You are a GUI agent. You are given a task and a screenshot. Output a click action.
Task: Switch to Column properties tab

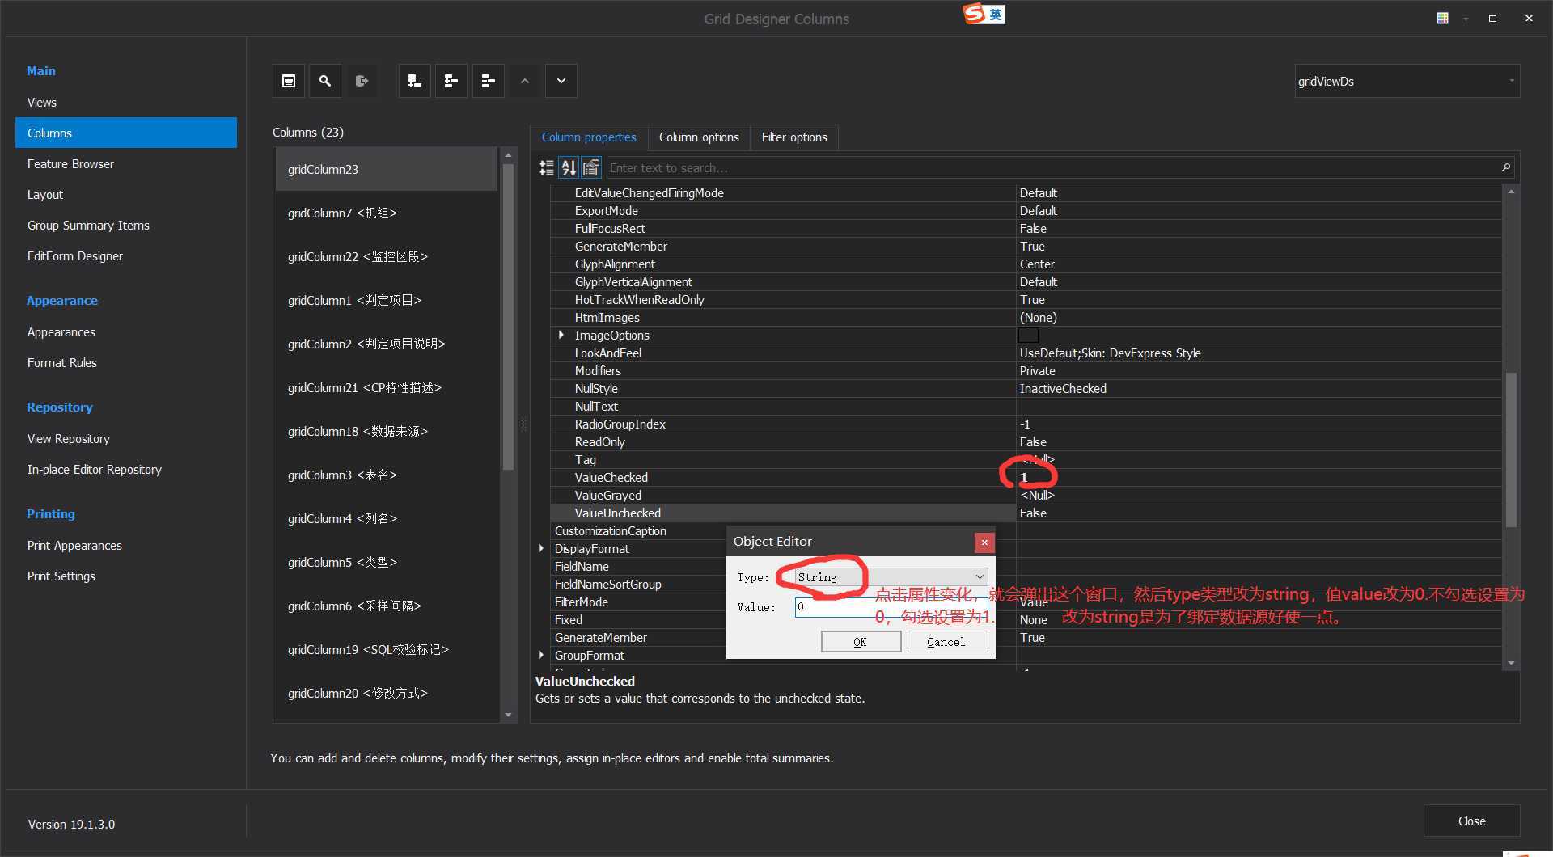click(589, 137)
